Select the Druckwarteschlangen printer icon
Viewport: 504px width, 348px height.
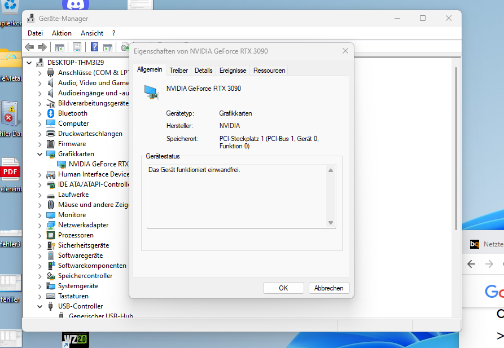(x=50, y=134)
